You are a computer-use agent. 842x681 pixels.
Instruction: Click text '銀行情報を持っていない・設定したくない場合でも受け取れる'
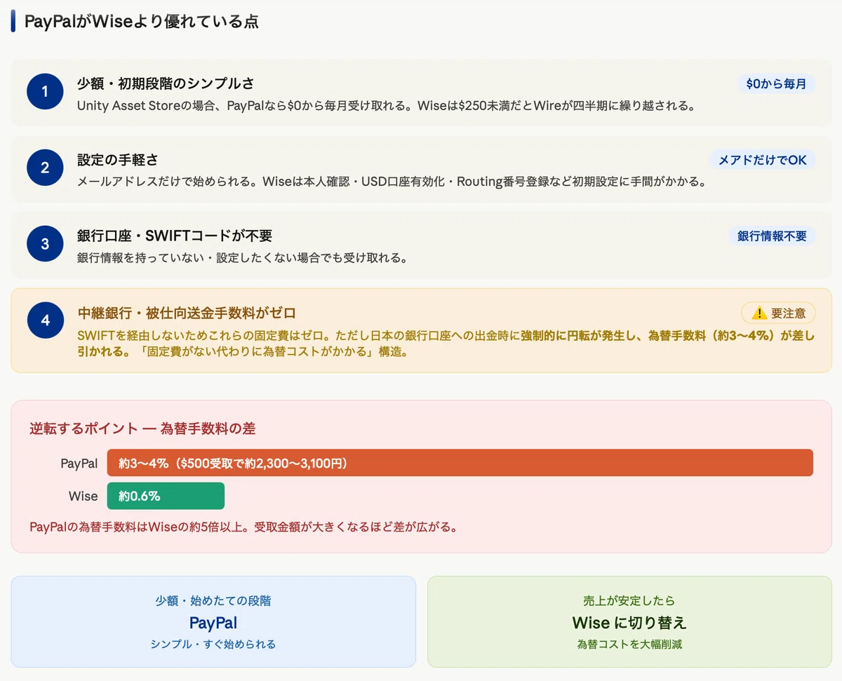pyautogui.click(x=242, y=257)
